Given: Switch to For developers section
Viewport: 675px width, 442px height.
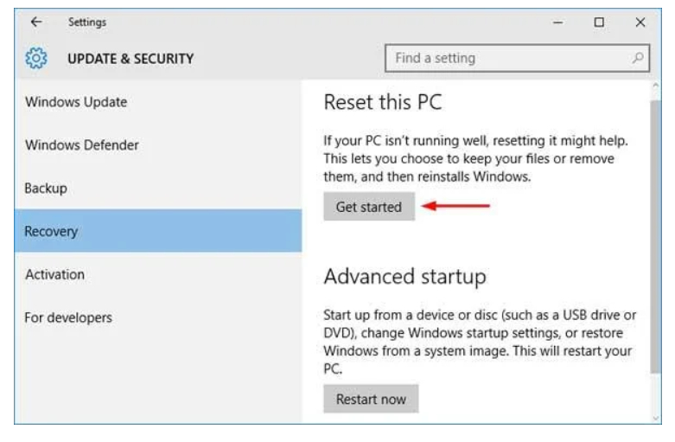Looking at the screenshot, I should 68,317.
